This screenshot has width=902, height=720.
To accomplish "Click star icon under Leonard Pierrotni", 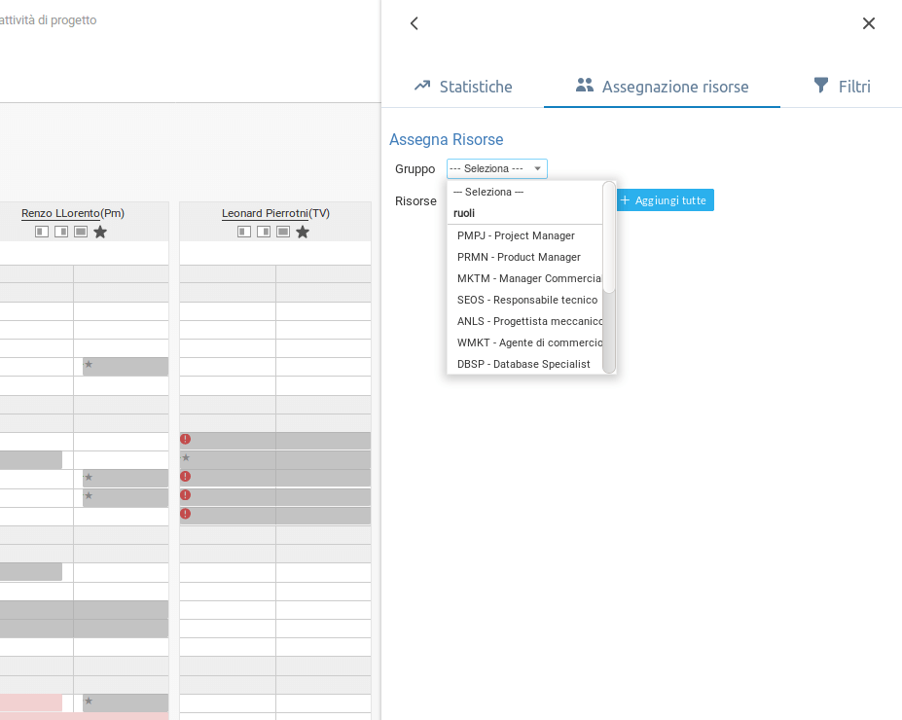I will [303, 232].
